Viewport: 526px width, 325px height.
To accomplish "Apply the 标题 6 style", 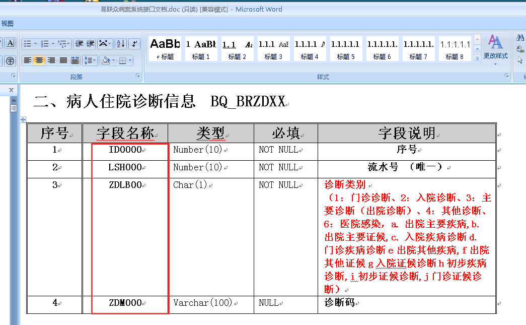I will coord(382,49).
